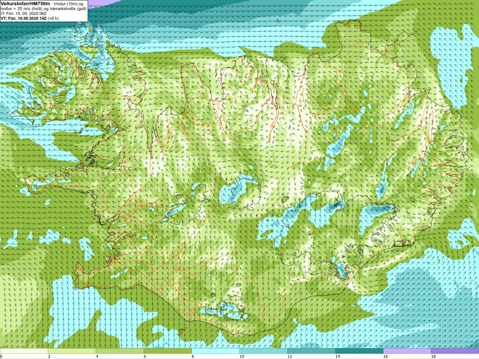Click the legend scale label "12"
The width and height of the screenshot is (479, 359).
[290, 356]
